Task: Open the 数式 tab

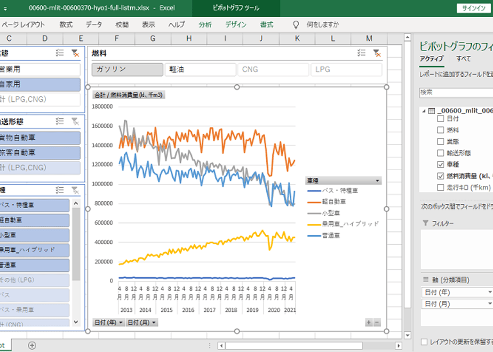Action: click(66, 25)
